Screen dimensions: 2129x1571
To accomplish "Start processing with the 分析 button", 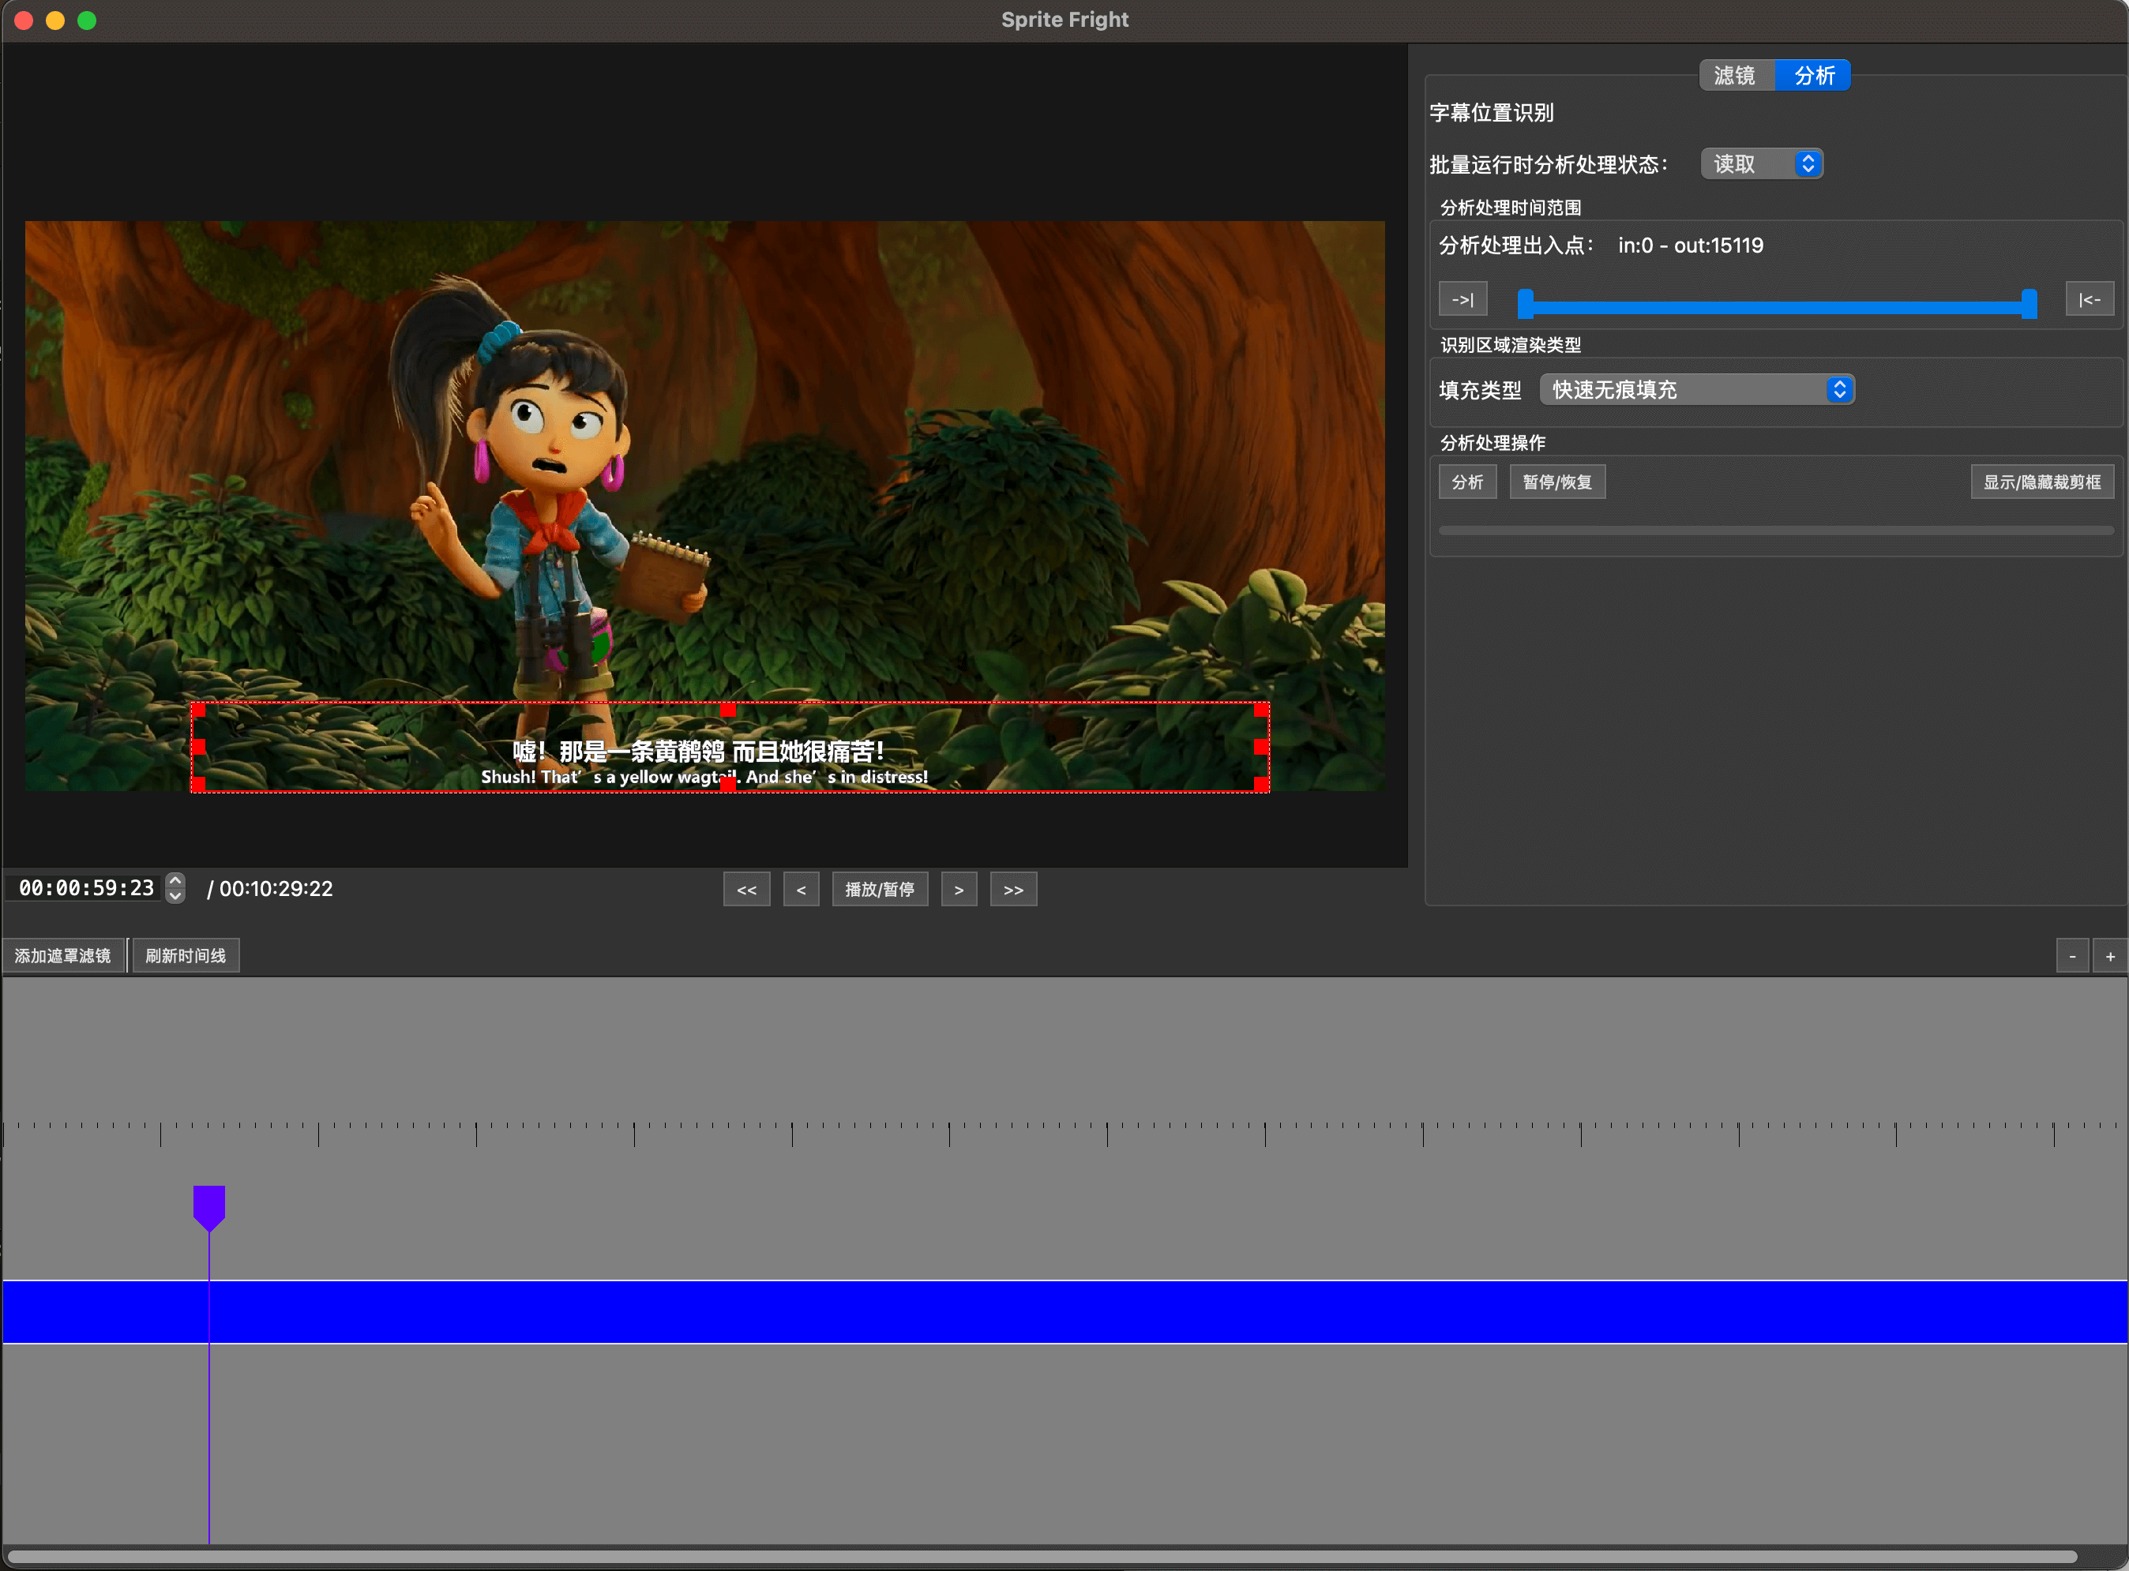I will [x=1467, y=482].
